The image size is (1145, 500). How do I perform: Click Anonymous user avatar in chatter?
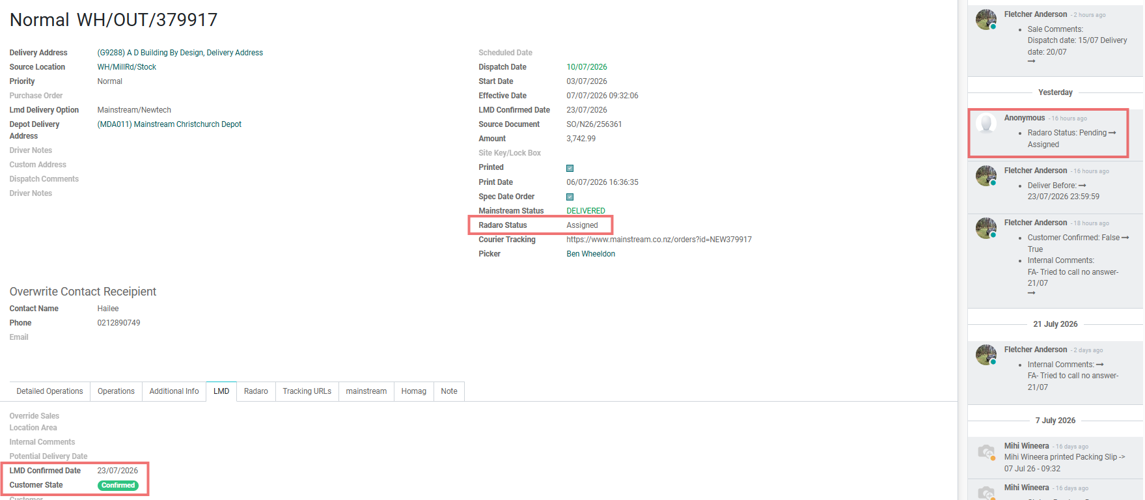(x=986, y=123)
